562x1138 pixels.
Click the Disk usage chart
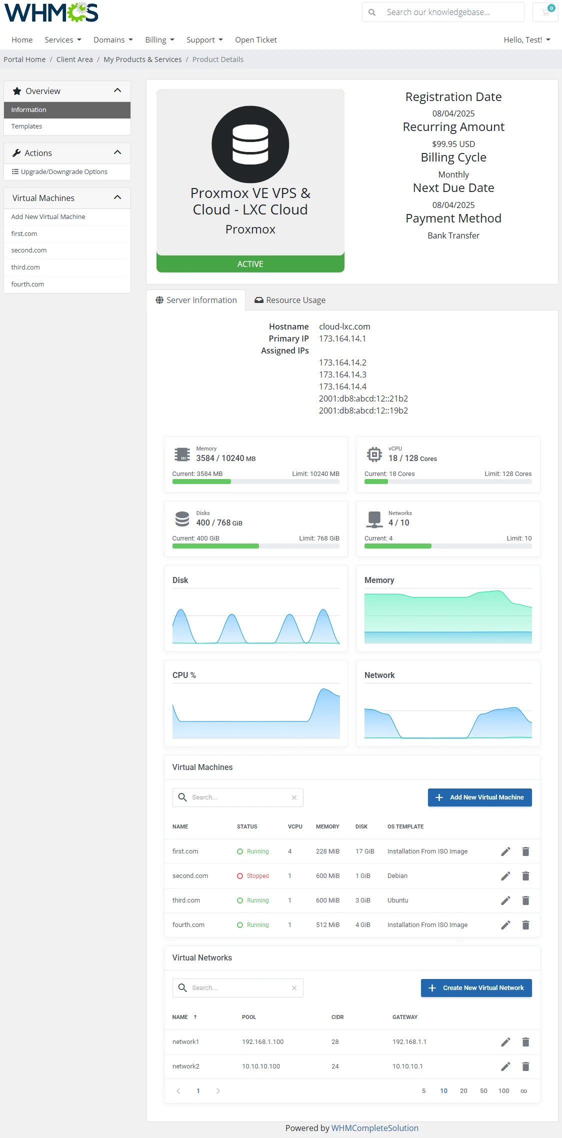[x=256, y=616]
